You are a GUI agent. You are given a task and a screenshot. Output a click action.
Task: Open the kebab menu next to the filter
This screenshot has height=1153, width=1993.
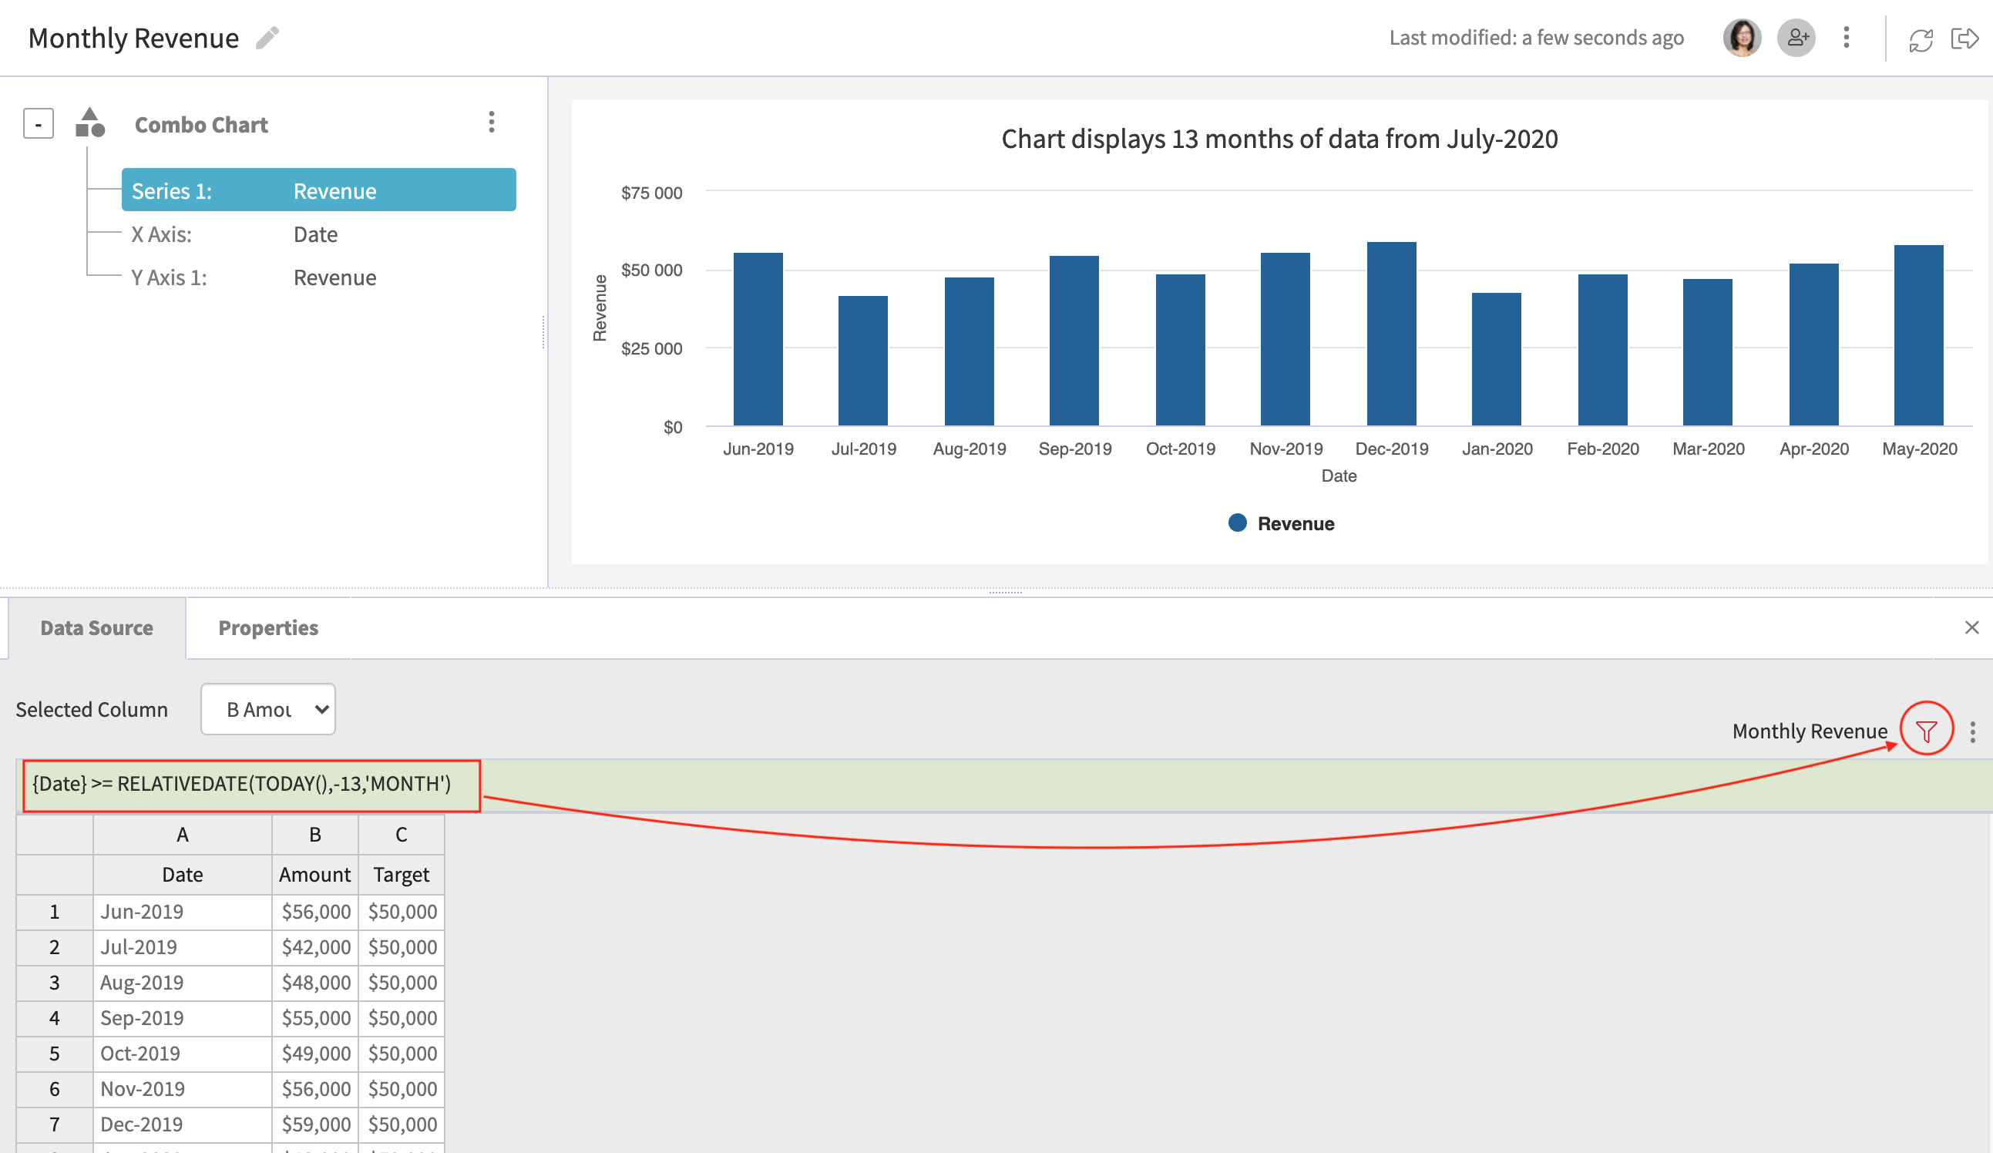point(1974,730)
